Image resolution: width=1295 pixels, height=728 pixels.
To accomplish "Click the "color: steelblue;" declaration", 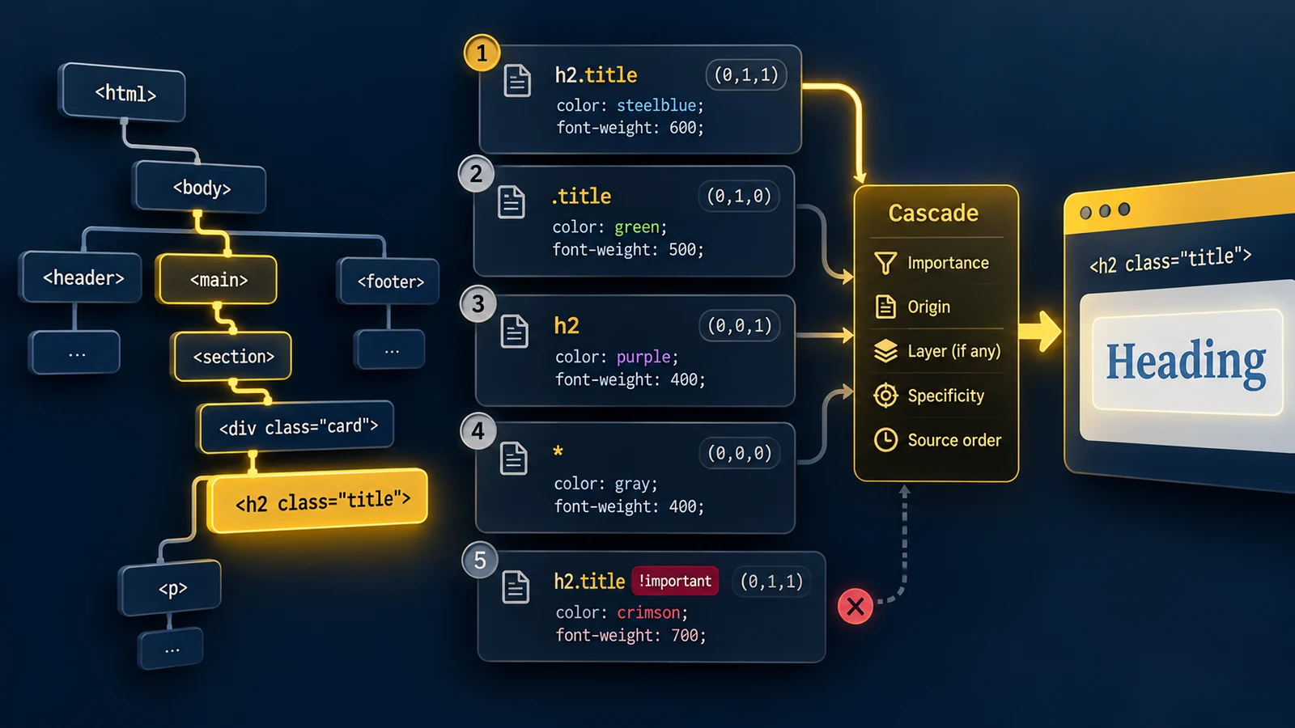I will click(x=630, y=105).
